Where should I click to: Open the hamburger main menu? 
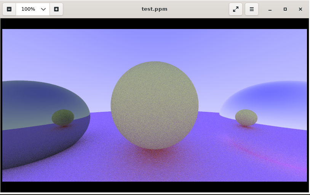click(x=252, y=9)
